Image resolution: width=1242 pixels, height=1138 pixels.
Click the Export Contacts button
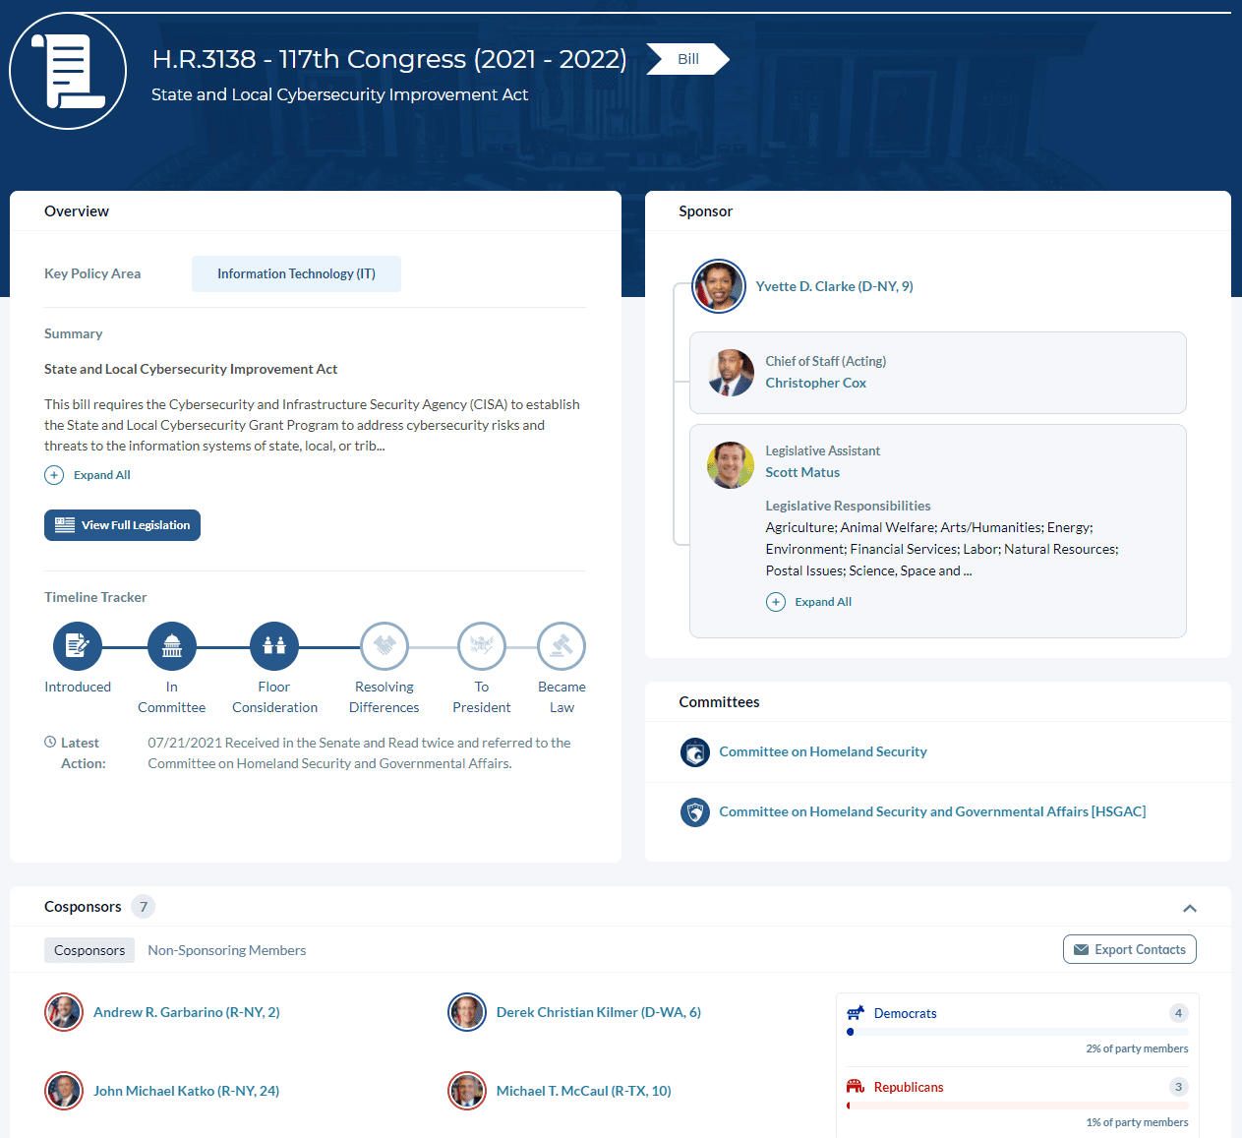pyautogui.click(x=1129, y=949)
